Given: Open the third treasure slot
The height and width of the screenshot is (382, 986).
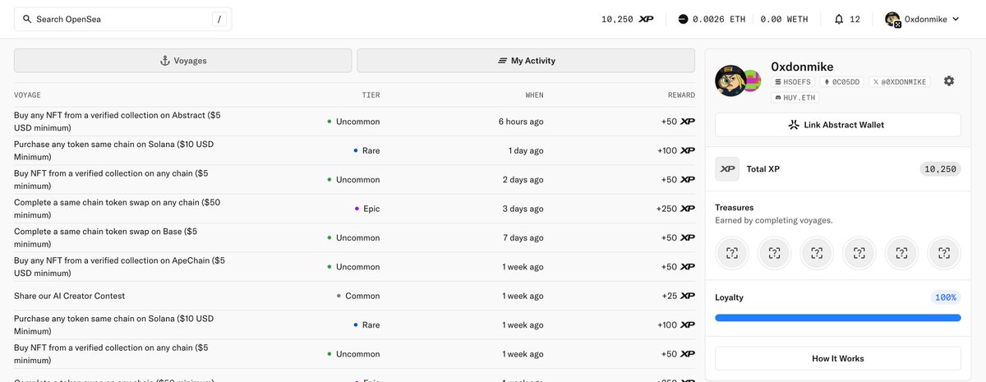Looking at the screenshot, I should pos(817,253).
